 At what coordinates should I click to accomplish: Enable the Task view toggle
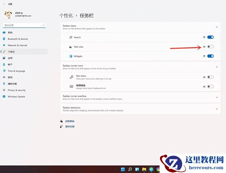coord(211,46)
